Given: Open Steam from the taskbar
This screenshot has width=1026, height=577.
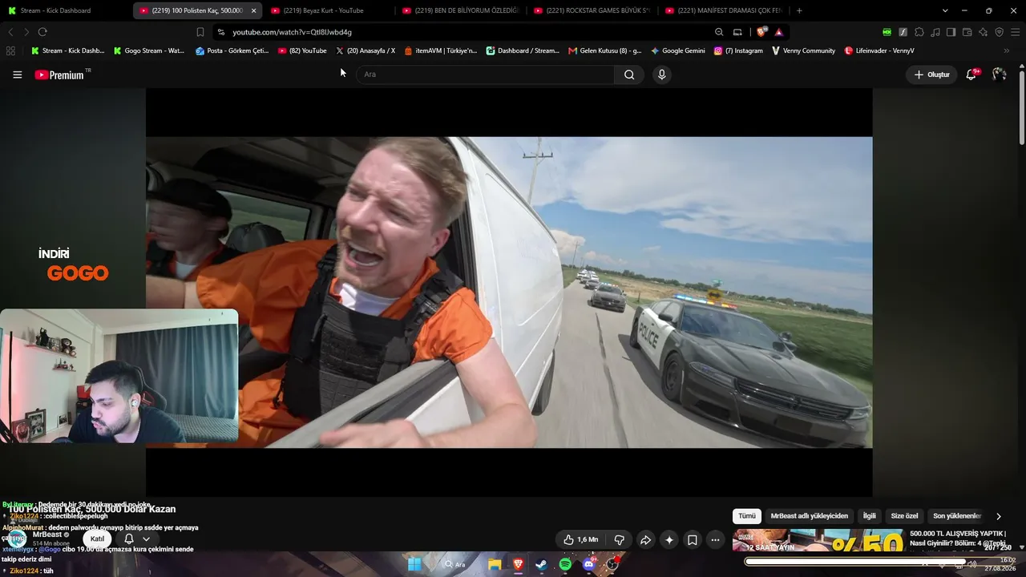Looking at the screenshot, I should point(542,564).
